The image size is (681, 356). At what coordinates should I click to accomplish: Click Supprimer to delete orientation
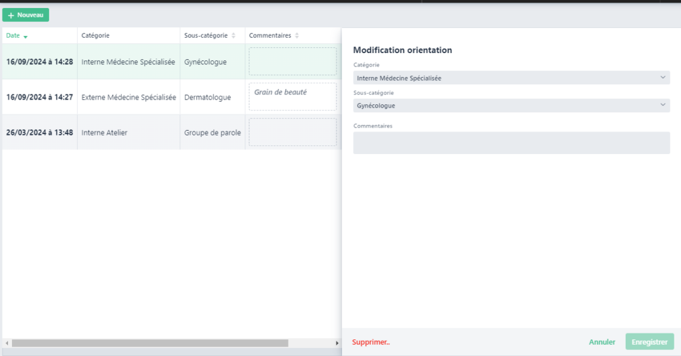tap(371, 342)
